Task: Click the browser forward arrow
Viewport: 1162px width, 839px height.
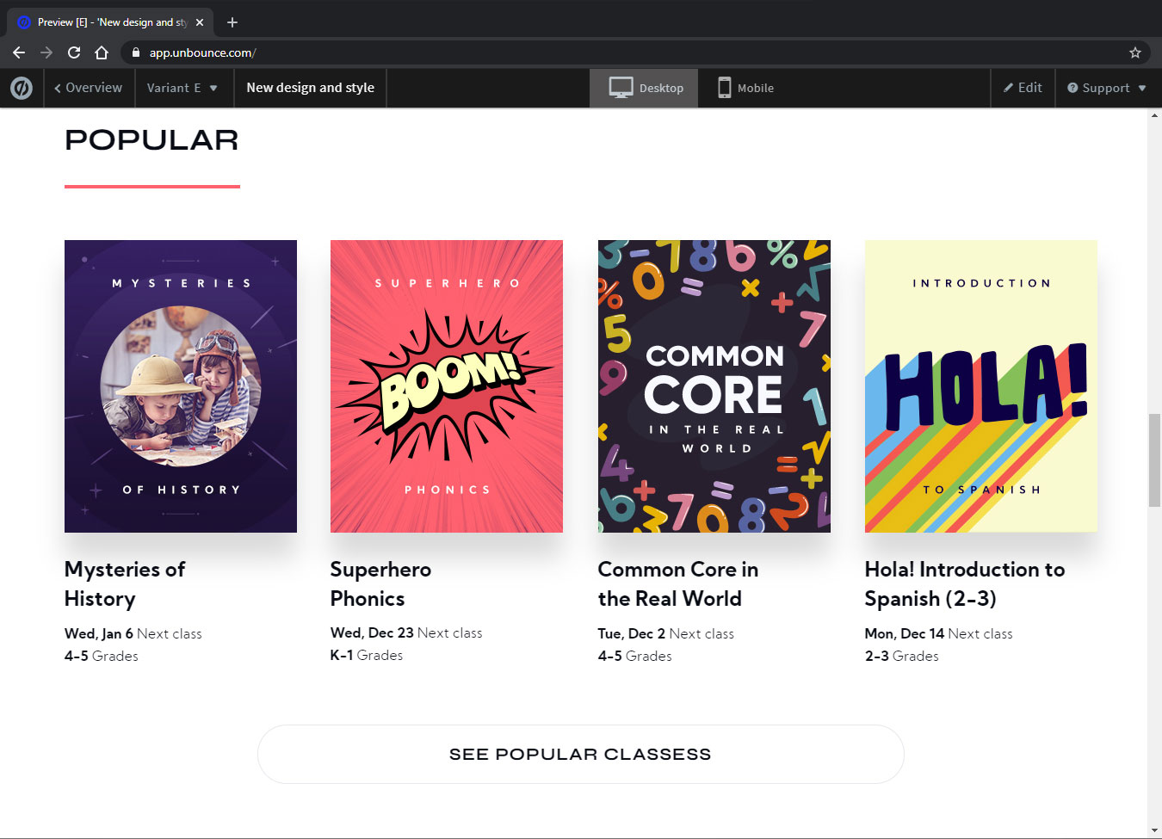Action: [46, 52]
